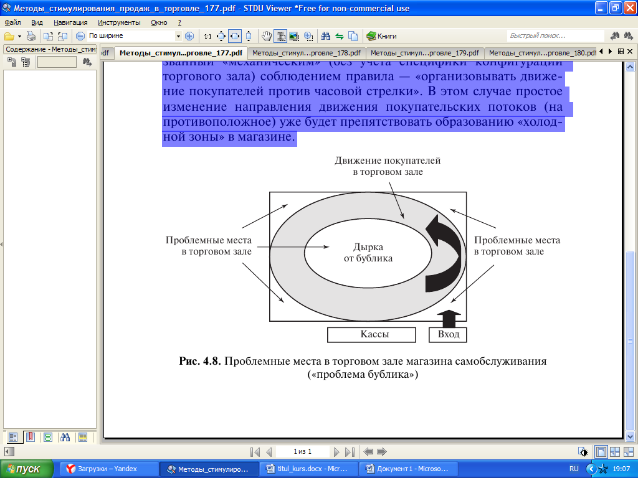Click the page number field '1 из 1'
Viewport: 638px width, 478px height.
click(x=302, y=452)
